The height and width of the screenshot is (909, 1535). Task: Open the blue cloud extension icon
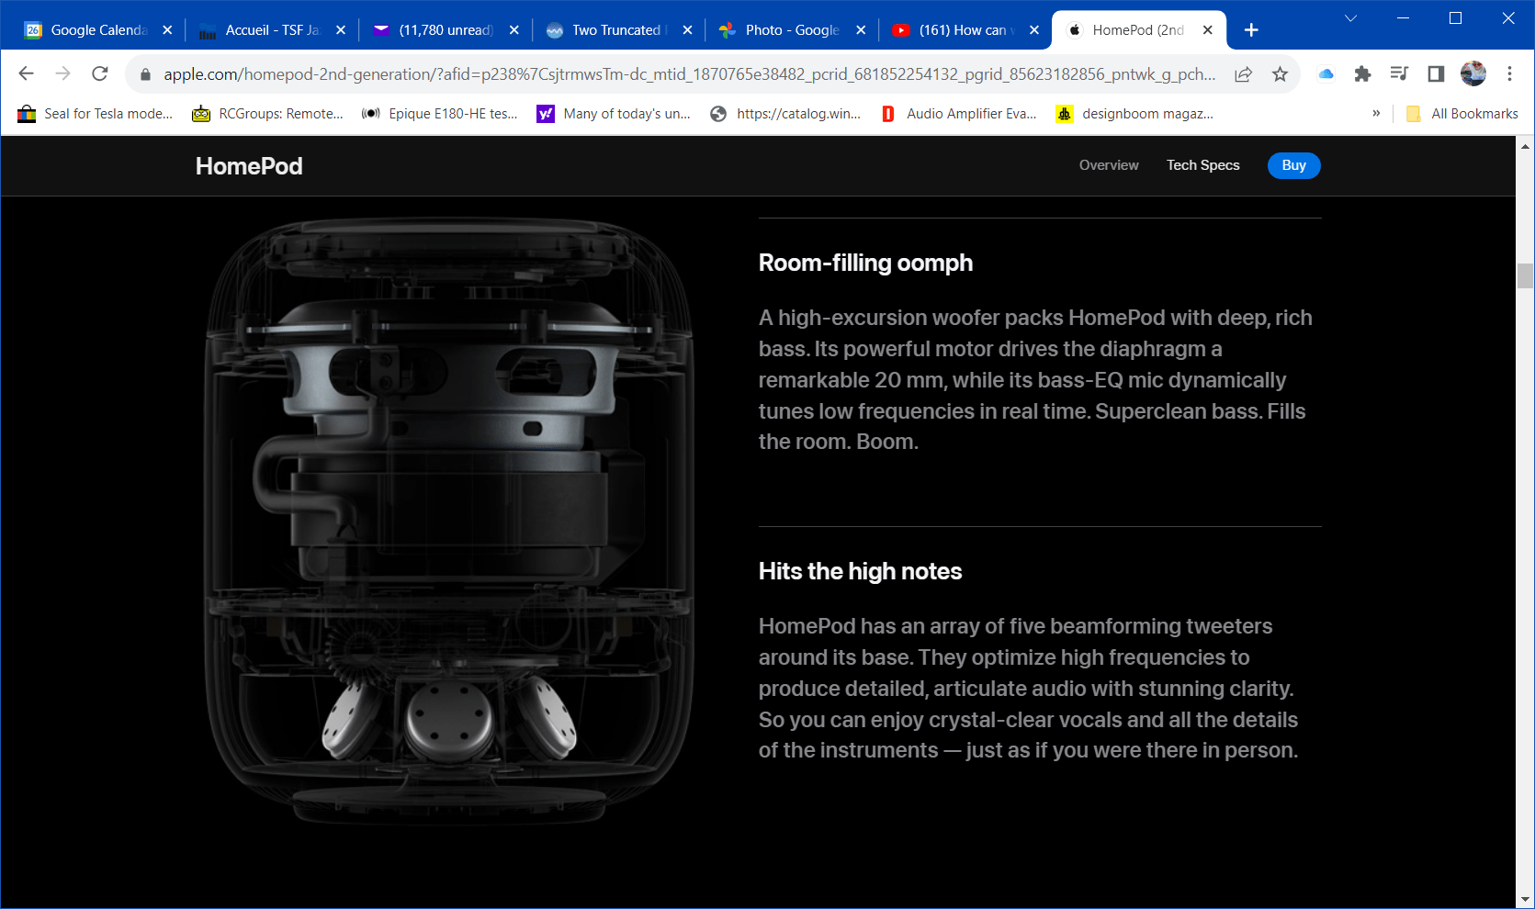[x=1326, y=74]
